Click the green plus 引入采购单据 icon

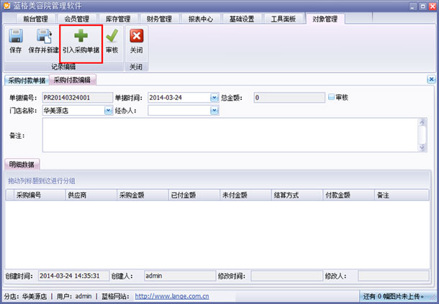pos(81,35)
